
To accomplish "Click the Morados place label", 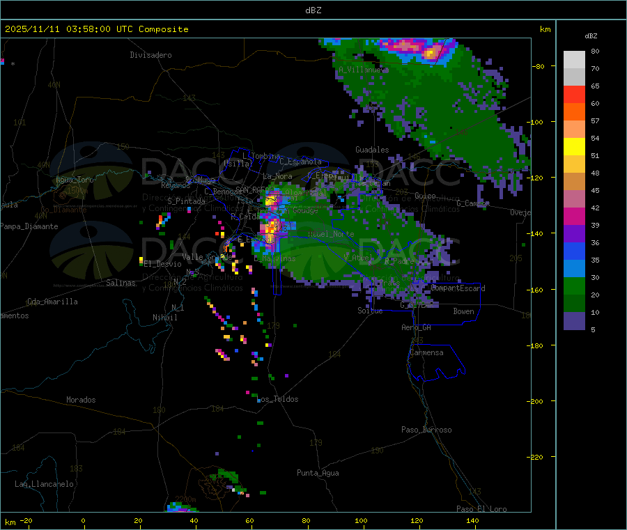I will [x=81, y=400].
